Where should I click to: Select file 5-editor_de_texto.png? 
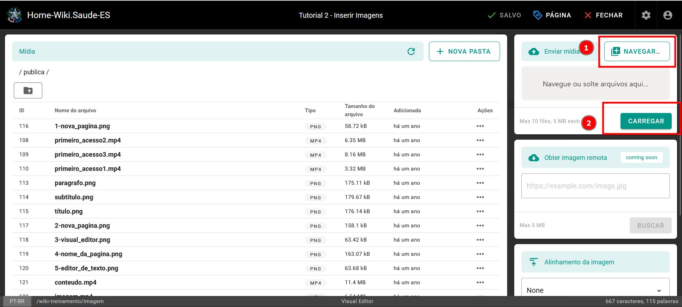[x=86, y=268]
